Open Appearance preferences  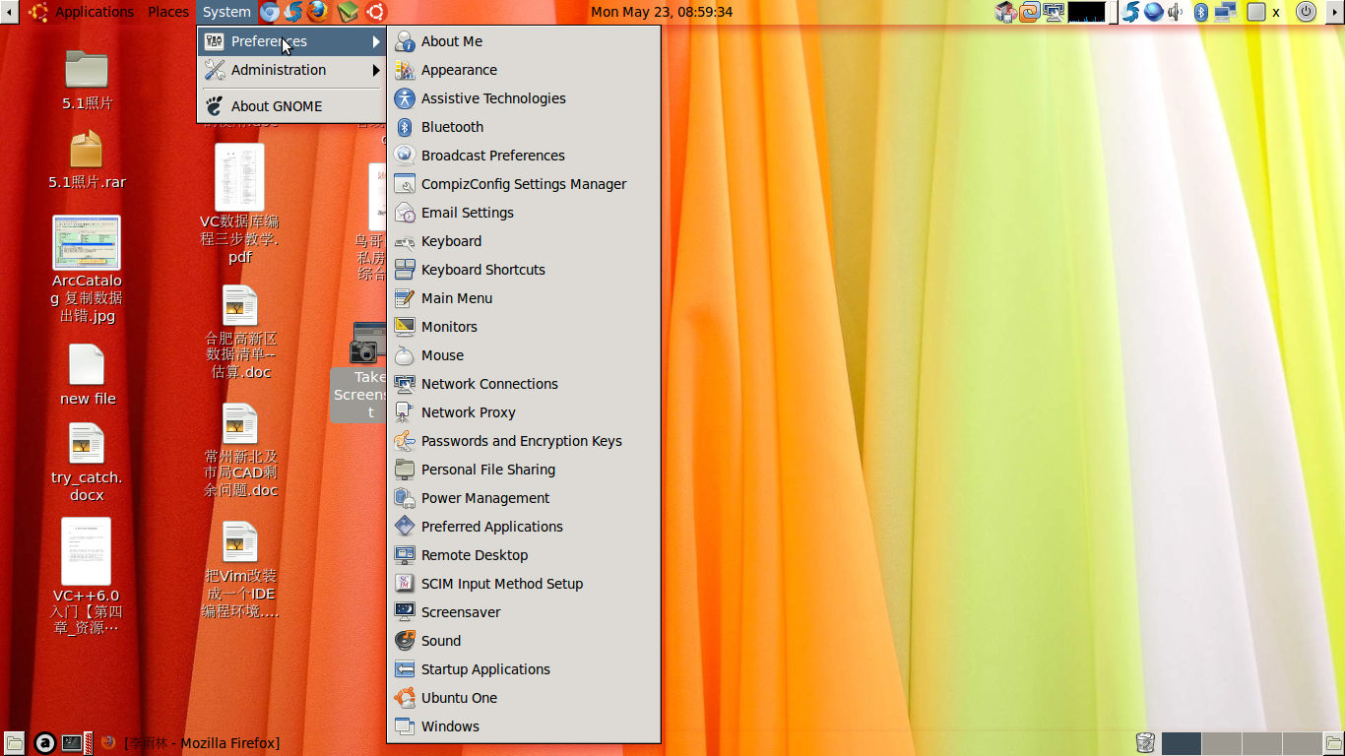523,70
